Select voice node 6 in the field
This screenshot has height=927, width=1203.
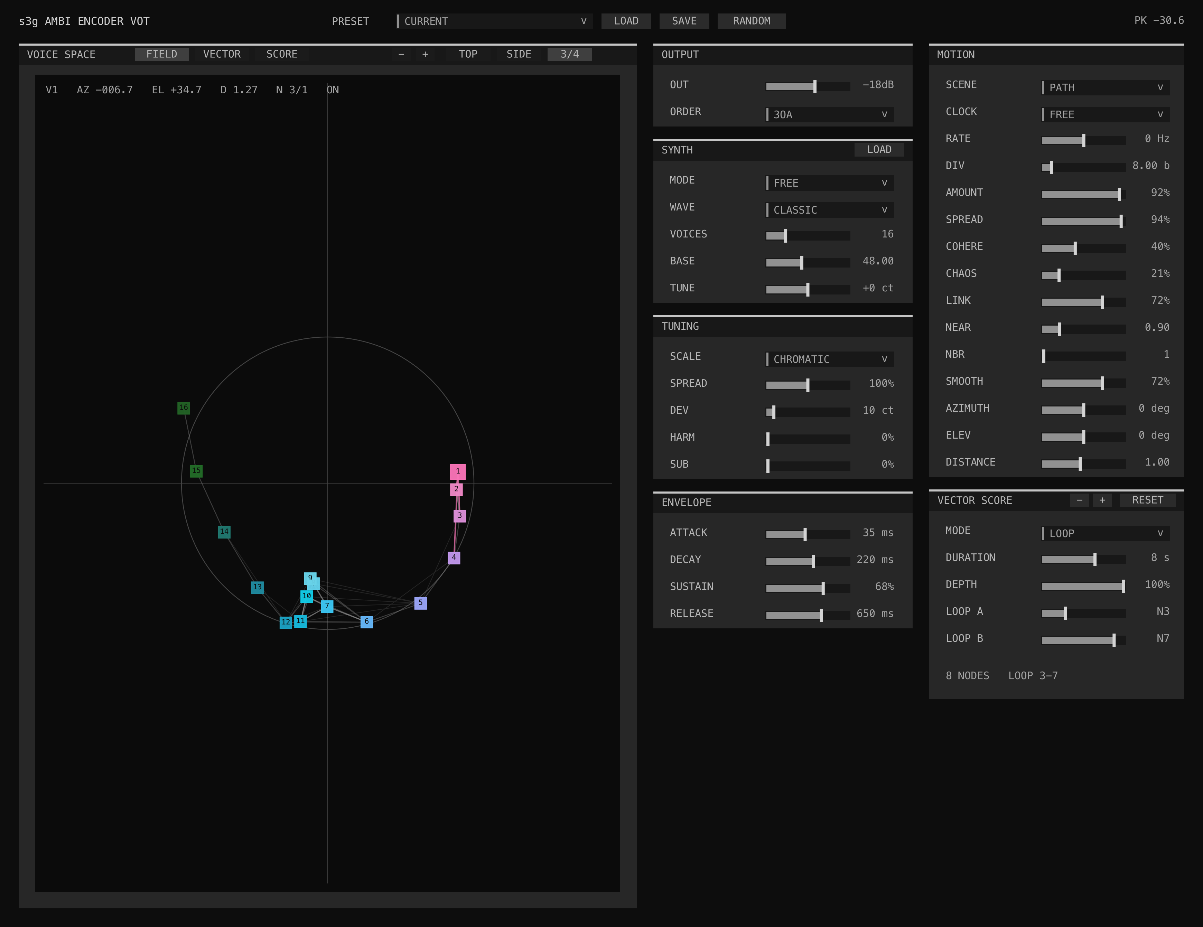pyautogui.click(x=366, y=621)
